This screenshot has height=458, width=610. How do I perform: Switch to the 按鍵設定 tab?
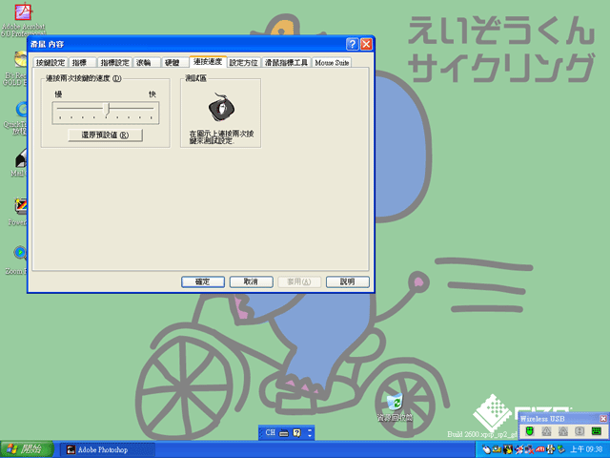pyautogui.click(x=51, y=63)
